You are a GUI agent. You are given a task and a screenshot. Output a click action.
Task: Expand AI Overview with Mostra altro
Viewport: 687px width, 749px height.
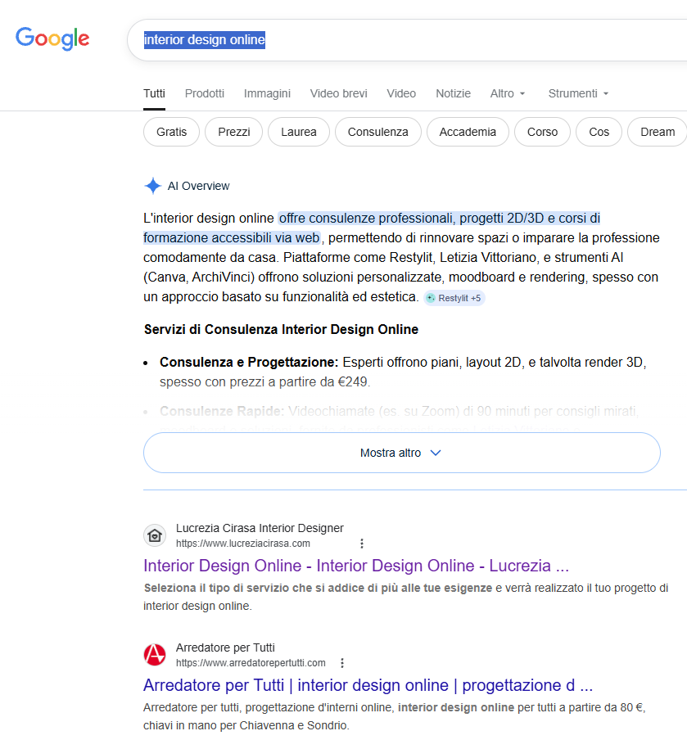(401, 453)
